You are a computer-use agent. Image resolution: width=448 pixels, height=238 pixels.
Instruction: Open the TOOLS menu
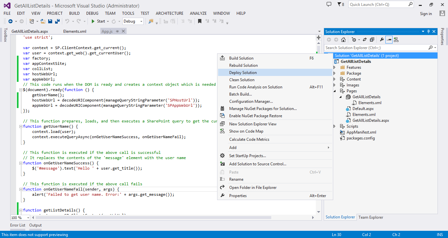[x=128, y=13]
